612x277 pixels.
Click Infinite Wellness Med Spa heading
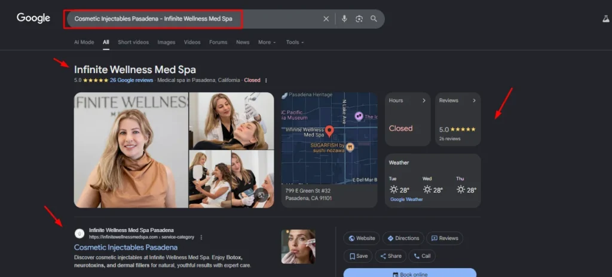(x=135, y=69)
